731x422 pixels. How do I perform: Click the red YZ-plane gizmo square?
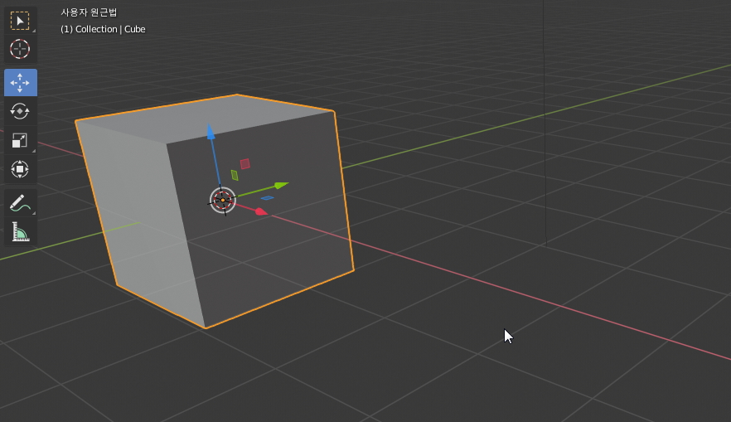click(244, 163)
